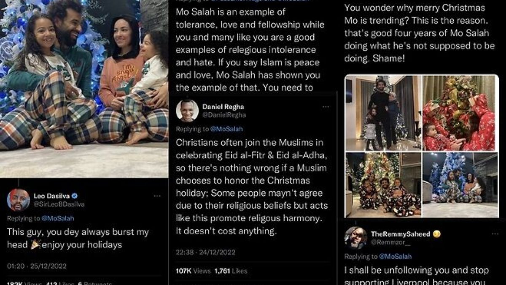View the family pajamas Christmas photo
The height and width of the screenshot is (285, 506).
click(84, 89)
